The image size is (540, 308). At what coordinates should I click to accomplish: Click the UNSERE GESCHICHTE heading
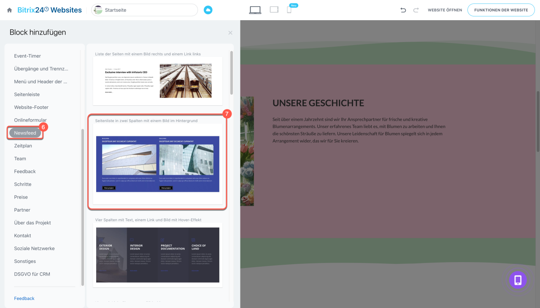click(318, 103)
